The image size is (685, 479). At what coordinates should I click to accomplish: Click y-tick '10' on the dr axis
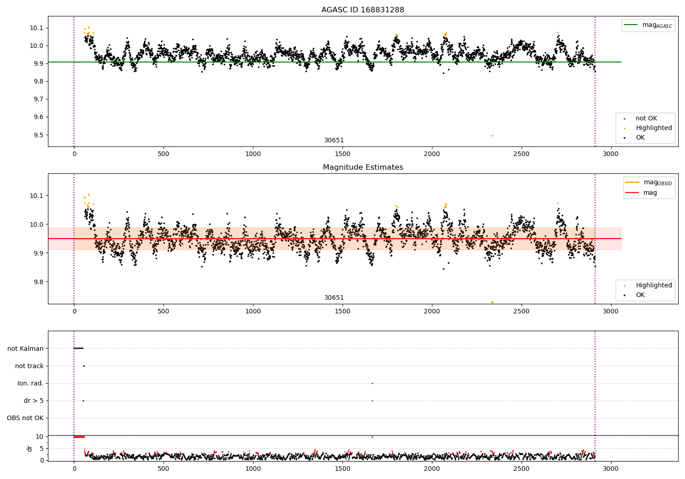[x=40, y=437]
